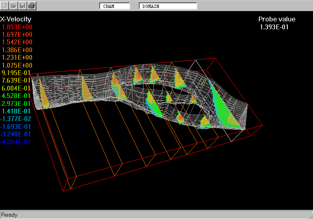Image resolution: width=313 pixels, height=219 pixels.
Task: Select the 1.697E+00 legend value
Action: coord(17,34)
